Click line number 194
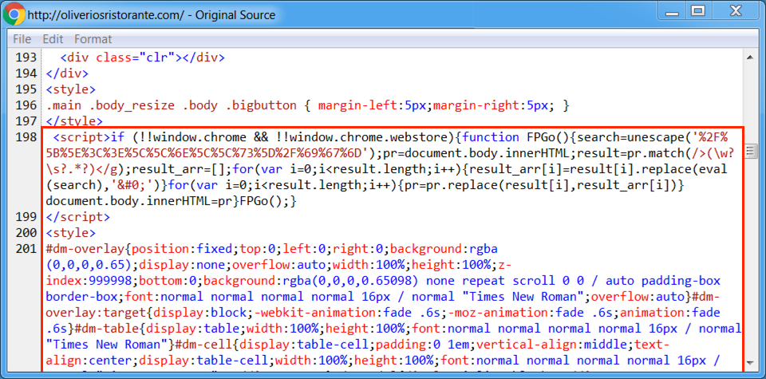 (x=26, y=73)
